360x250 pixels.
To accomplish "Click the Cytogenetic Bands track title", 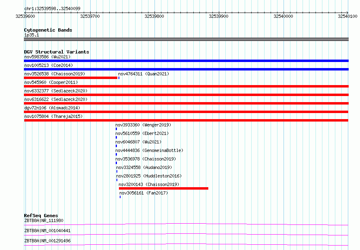I will 48,30.
